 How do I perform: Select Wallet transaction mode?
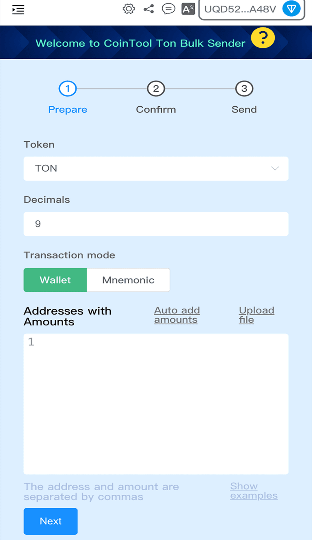pyautogui.click(x=55, y=280)
